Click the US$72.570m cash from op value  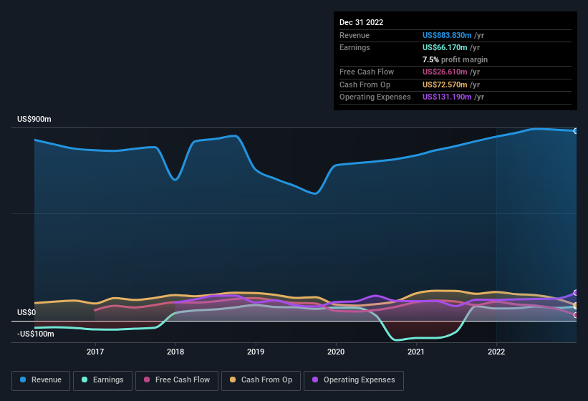(x=445, y=84)
